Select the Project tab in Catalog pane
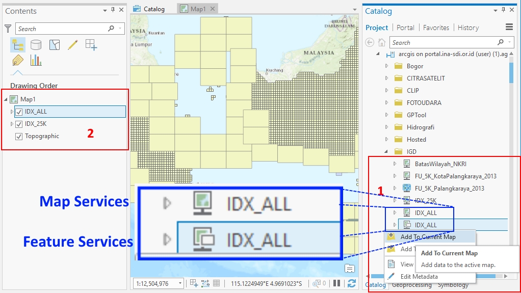This screenshot has height=293, width=521. point(376,28)
